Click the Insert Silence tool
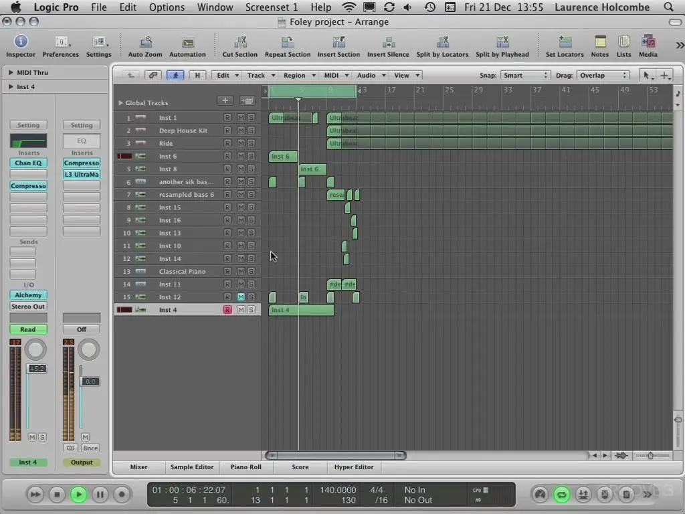This screenshot has height=514, width=685. tap(388, 46)
